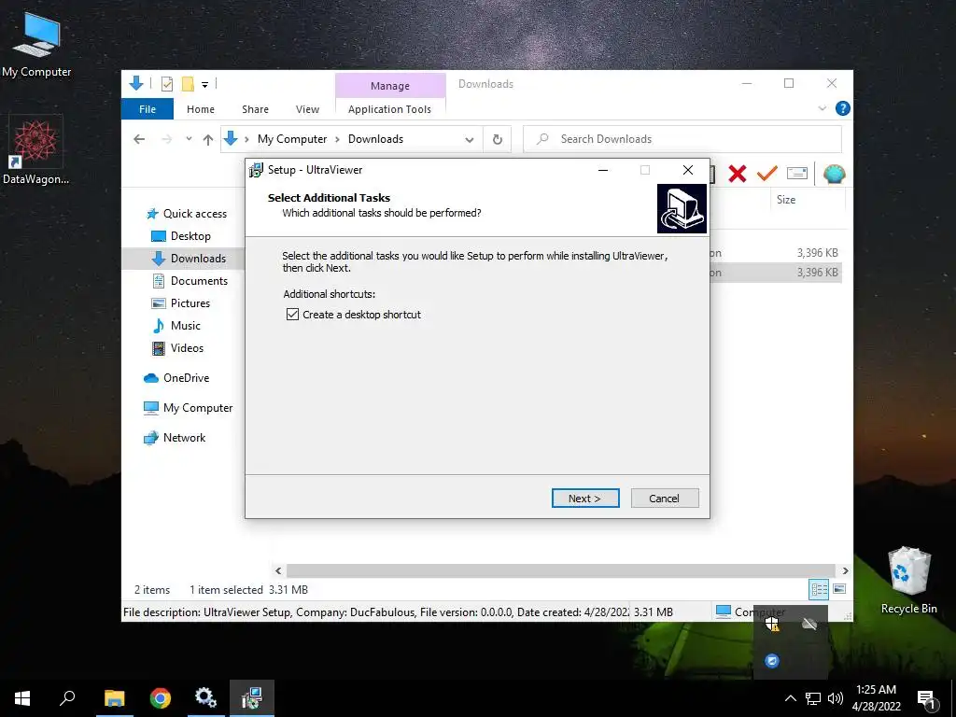The image size is (956, 717).
Task: Click the Search Downloads field
Action: [x=682, y=139]
